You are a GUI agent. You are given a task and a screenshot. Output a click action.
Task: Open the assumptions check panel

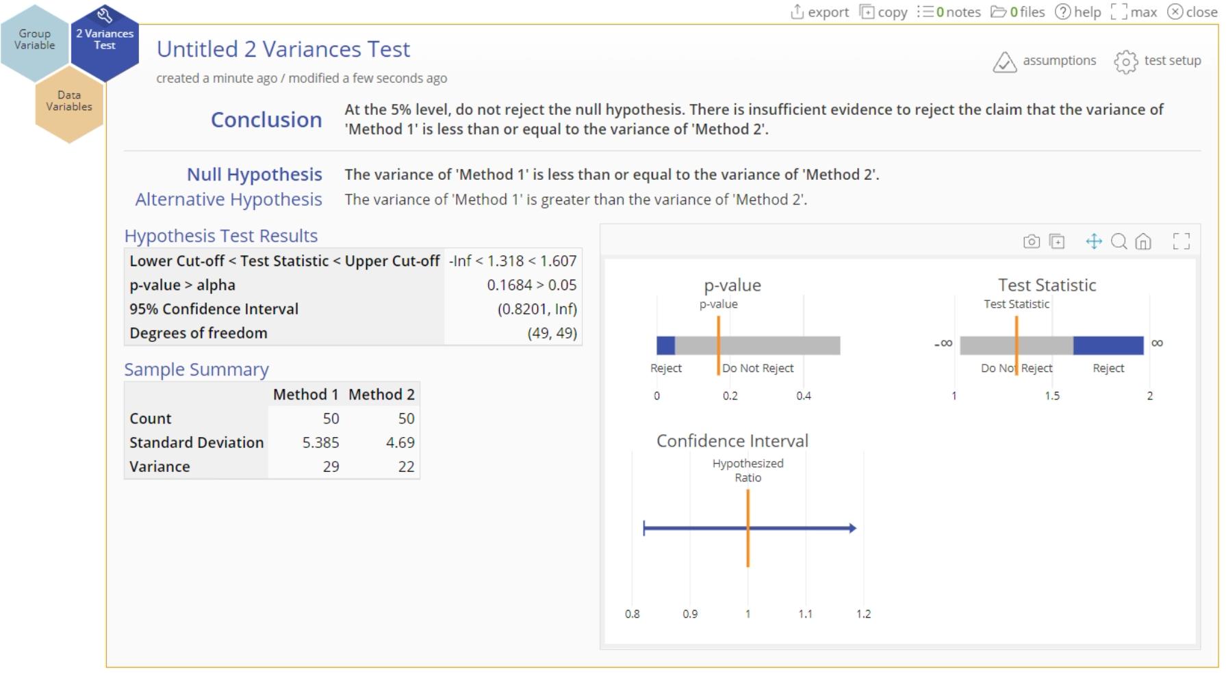click(1044, 61)
